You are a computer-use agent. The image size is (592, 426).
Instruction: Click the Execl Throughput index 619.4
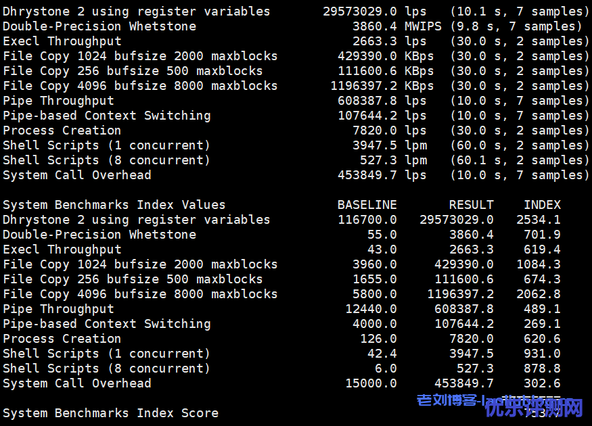tap(542, 250)
